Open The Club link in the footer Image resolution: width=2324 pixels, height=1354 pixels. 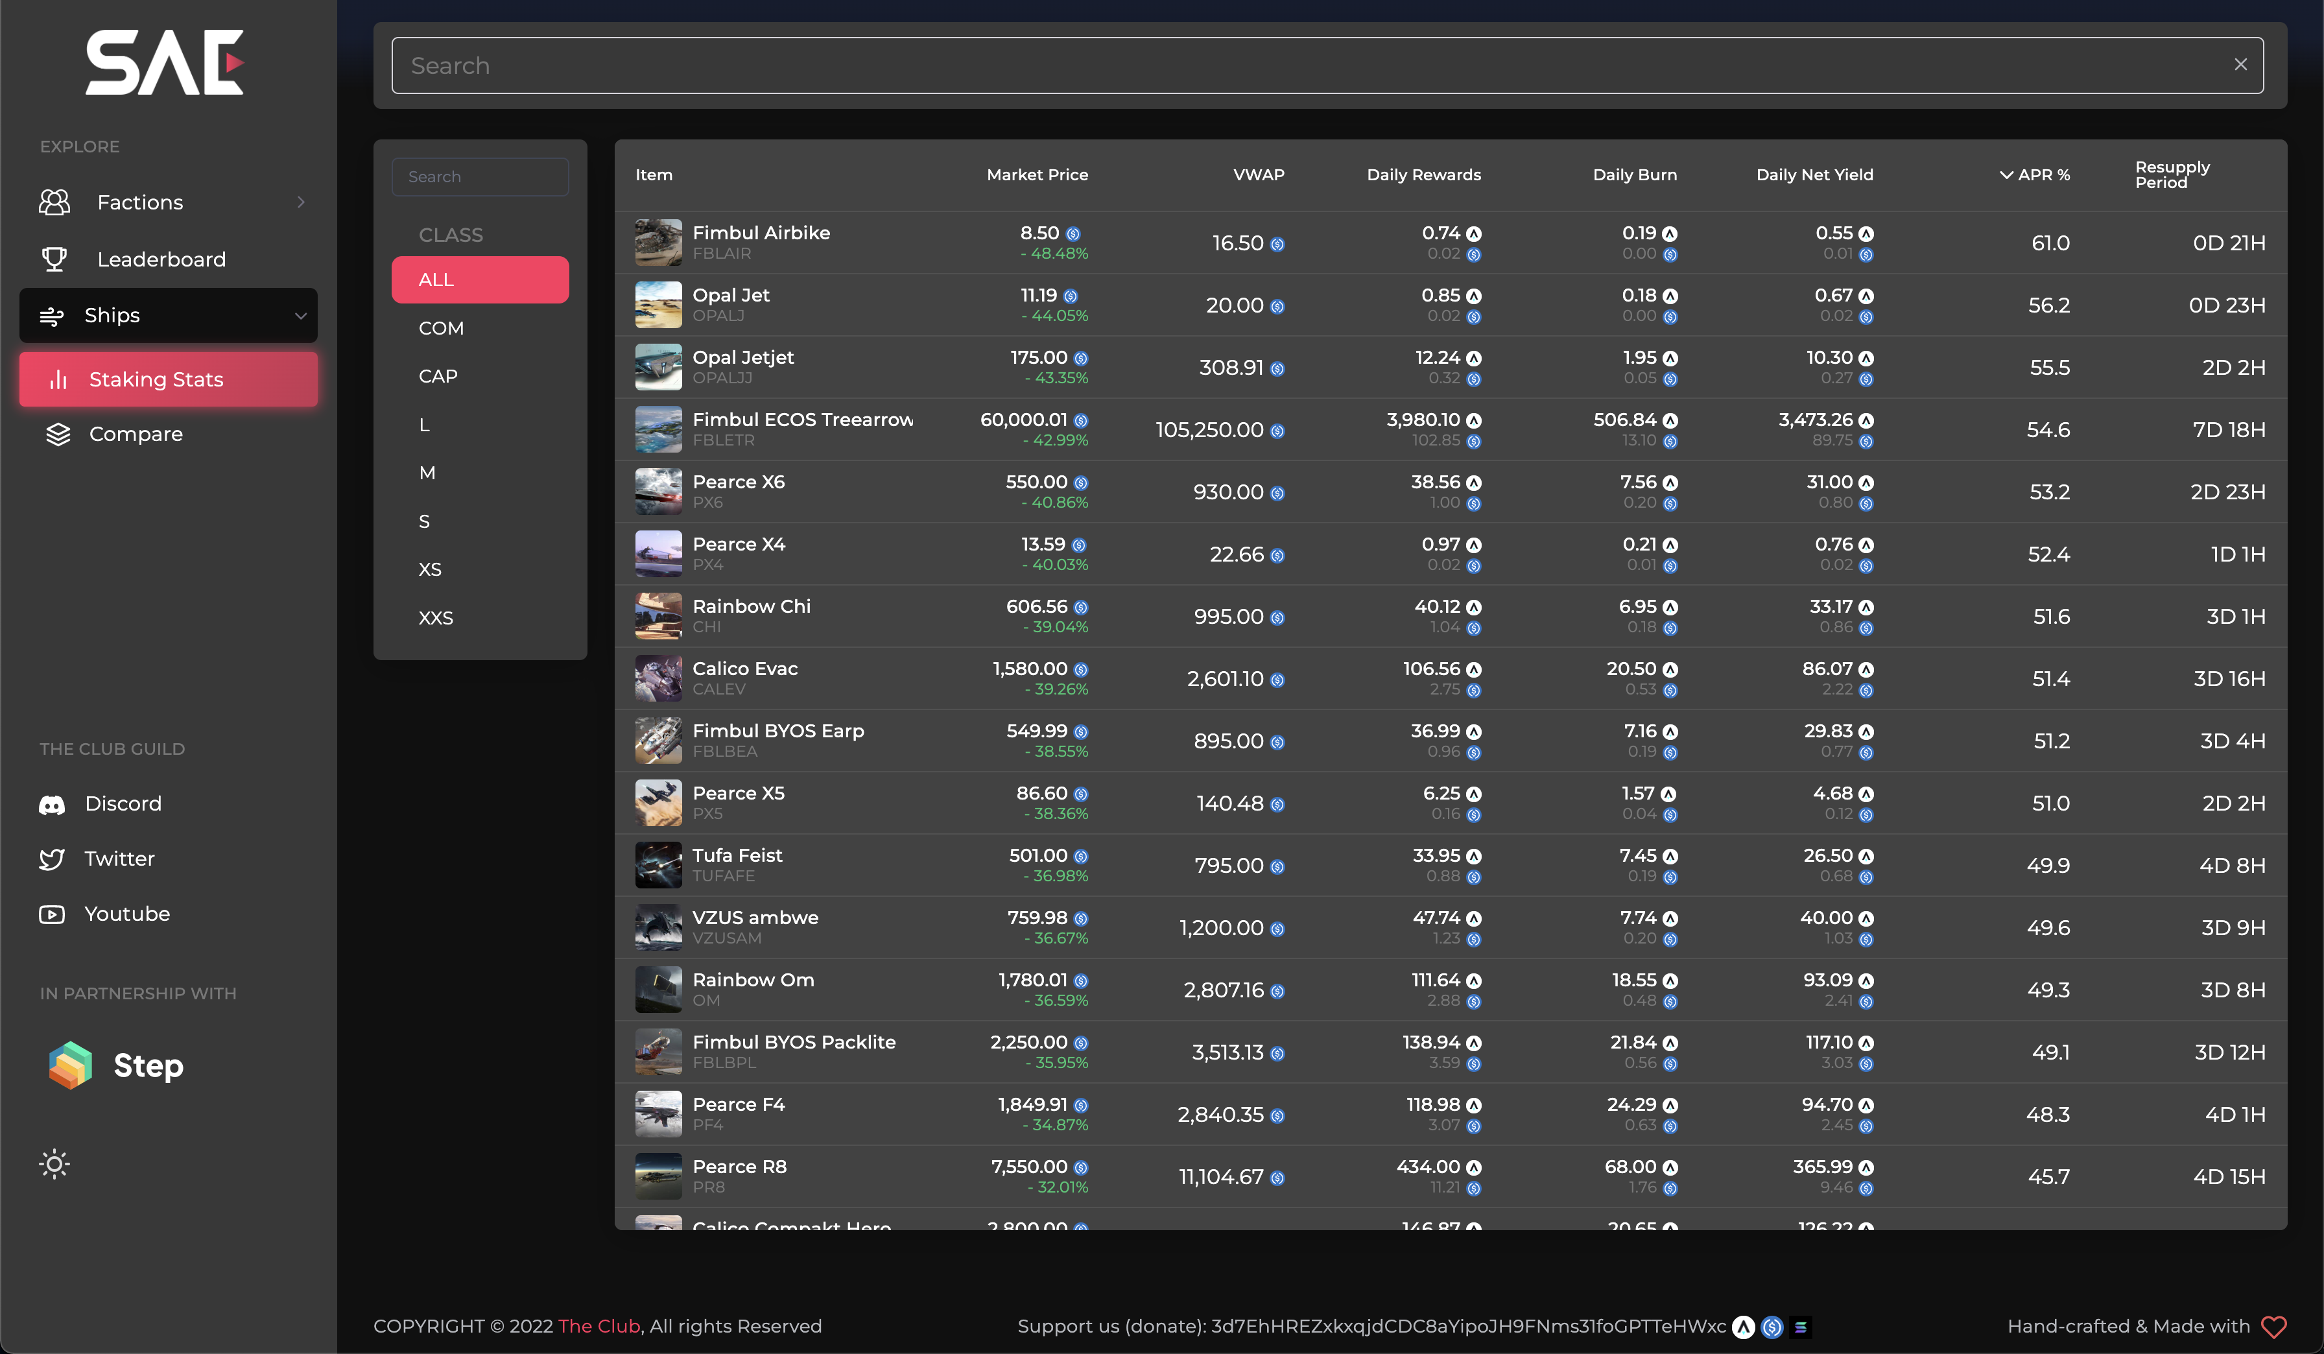(599, 1326)
